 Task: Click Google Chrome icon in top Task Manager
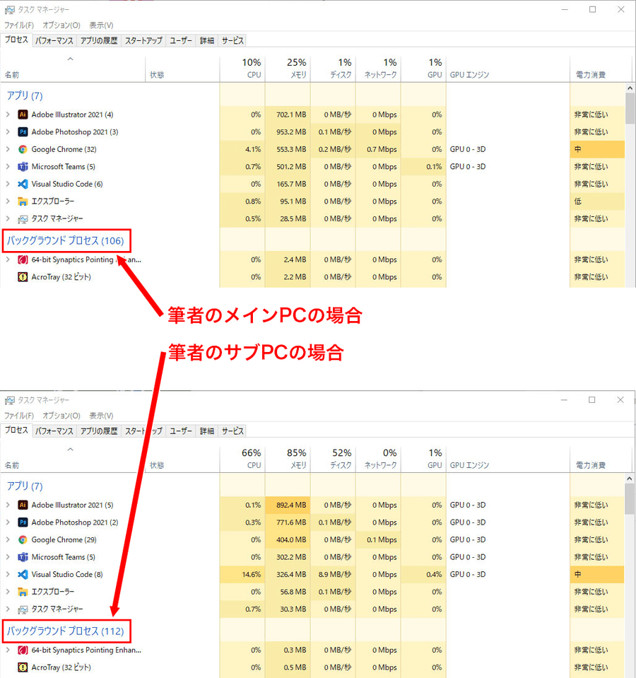tap(23, 149)
